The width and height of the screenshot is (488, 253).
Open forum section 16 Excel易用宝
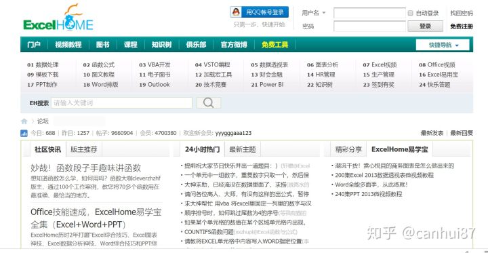point(439,75)
